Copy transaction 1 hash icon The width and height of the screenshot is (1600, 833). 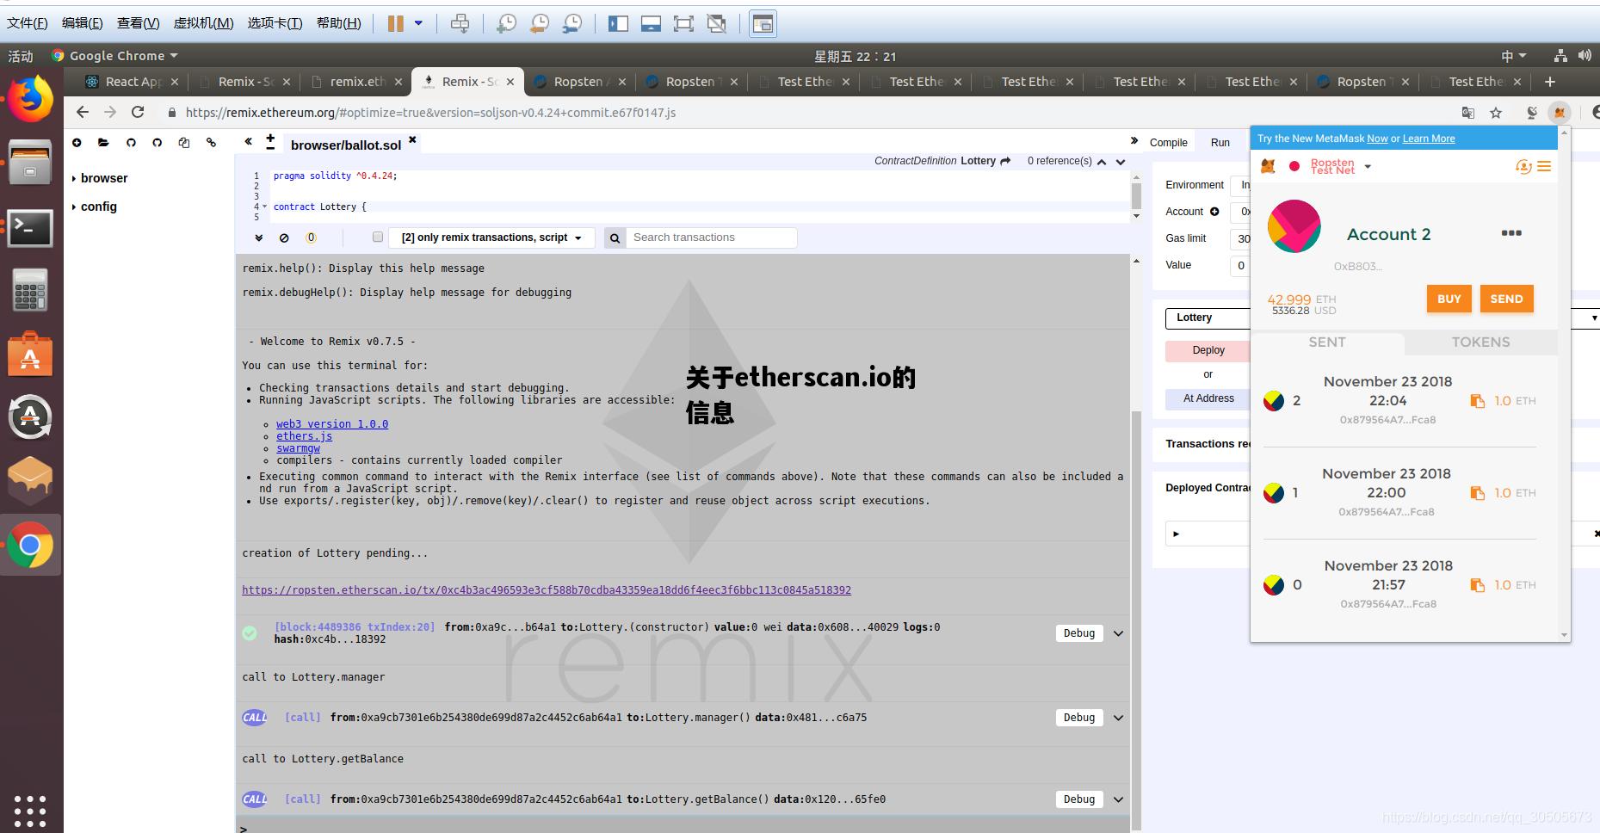pos(1477,493)
